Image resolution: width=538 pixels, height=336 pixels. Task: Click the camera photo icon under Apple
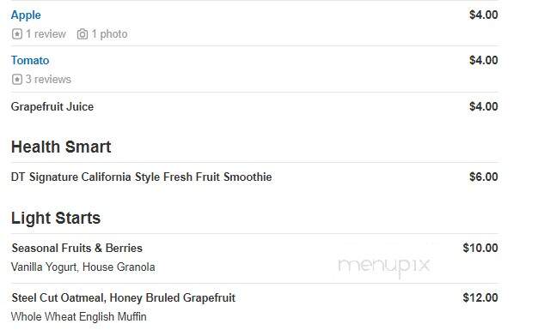tap(82, 34)
